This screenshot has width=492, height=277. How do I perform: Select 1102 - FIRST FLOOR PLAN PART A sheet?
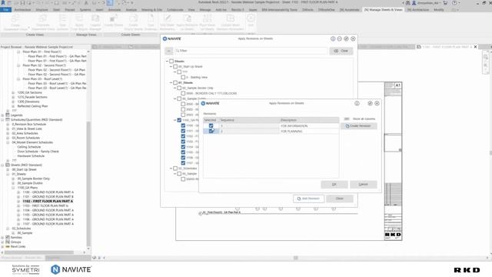(x=48, y=201)
